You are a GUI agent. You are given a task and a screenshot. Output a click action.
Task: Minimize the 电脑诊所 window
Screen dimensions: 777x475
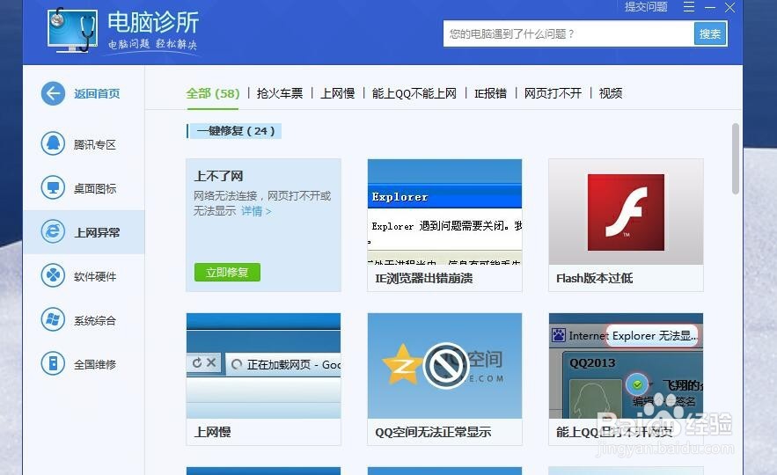pyautogui.click(x=709, y=7)
